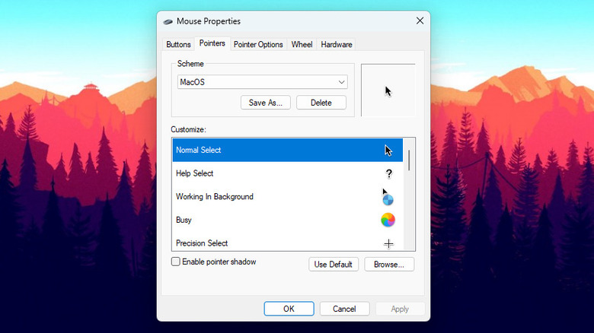
Task: Browse for a cursor file
Action: [x=389, y=264]
